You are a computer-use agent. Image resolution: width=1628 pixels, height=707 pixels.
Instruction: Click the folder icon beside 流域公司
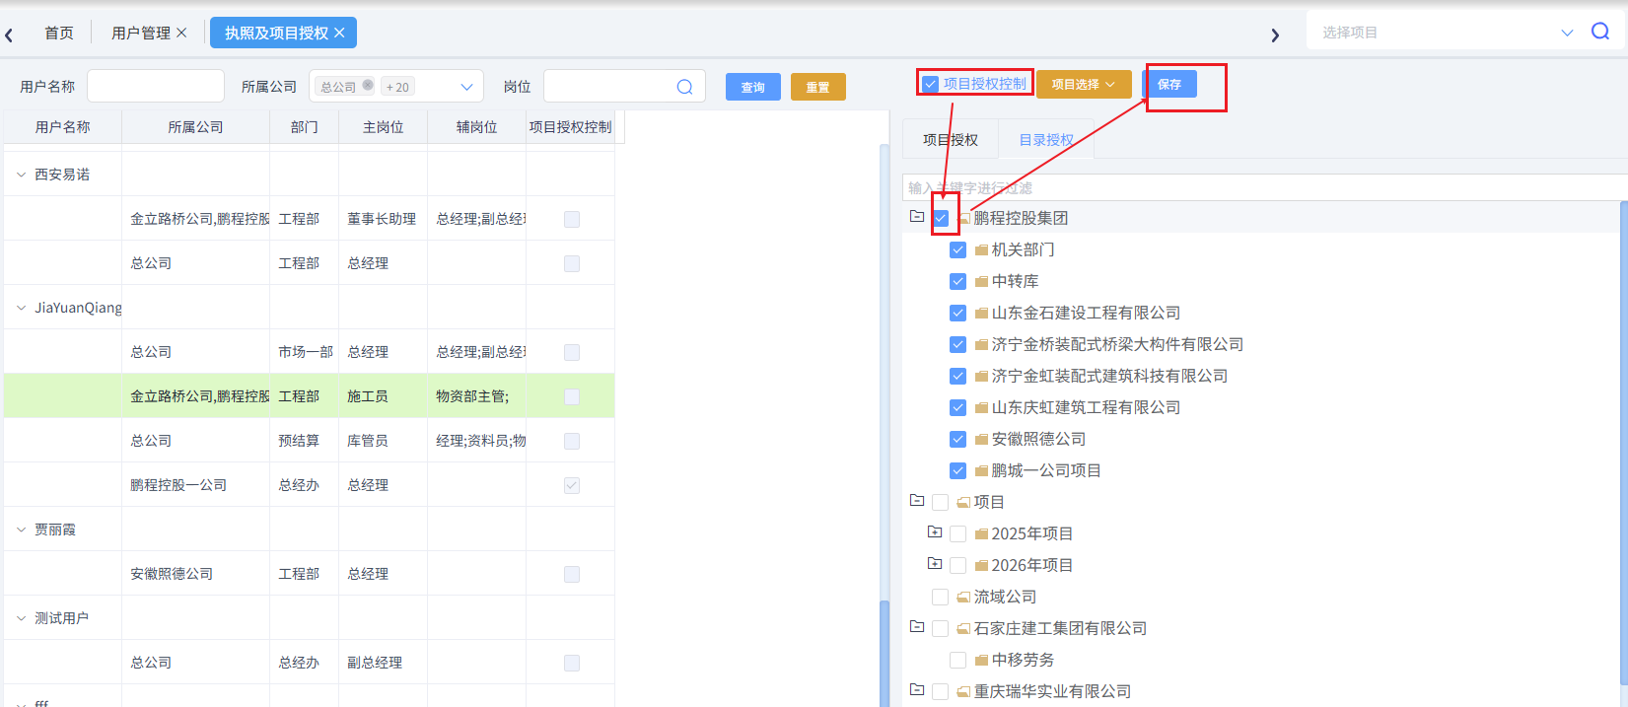[x=963, y=598]
